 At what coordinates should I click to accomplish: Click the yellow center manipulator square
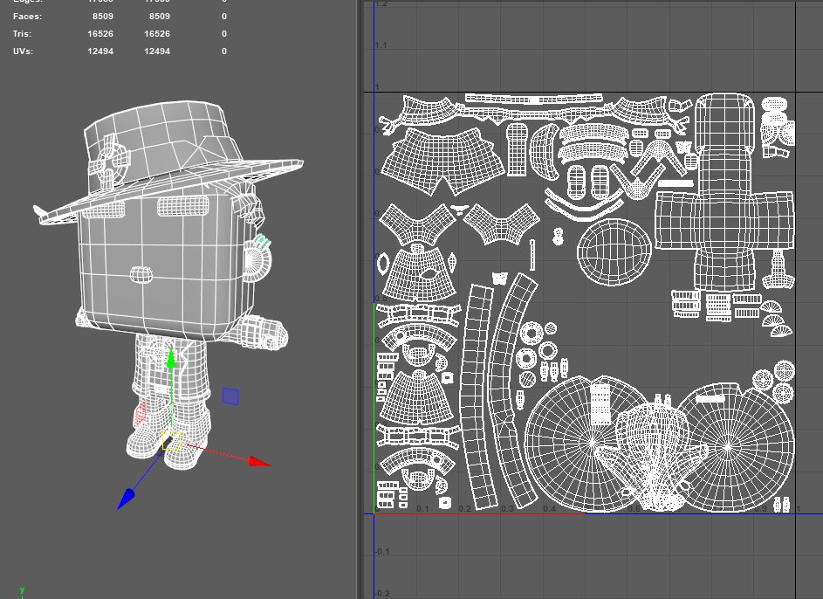pyautogui.click(x=172, y=441)
